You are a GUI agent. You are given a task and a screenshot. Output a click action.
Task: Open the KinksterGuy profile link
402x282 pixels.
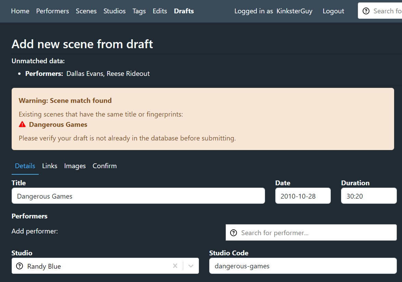(294, 11)
